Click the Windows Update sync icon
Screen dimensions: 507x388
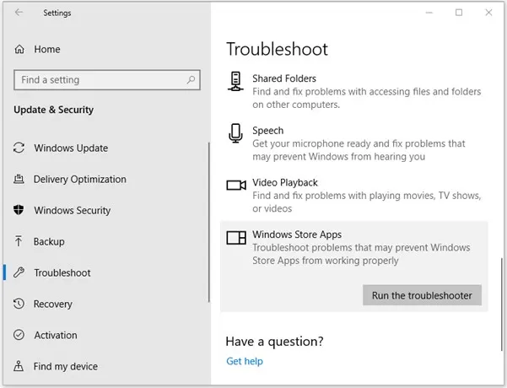click(x=19, y=148)
